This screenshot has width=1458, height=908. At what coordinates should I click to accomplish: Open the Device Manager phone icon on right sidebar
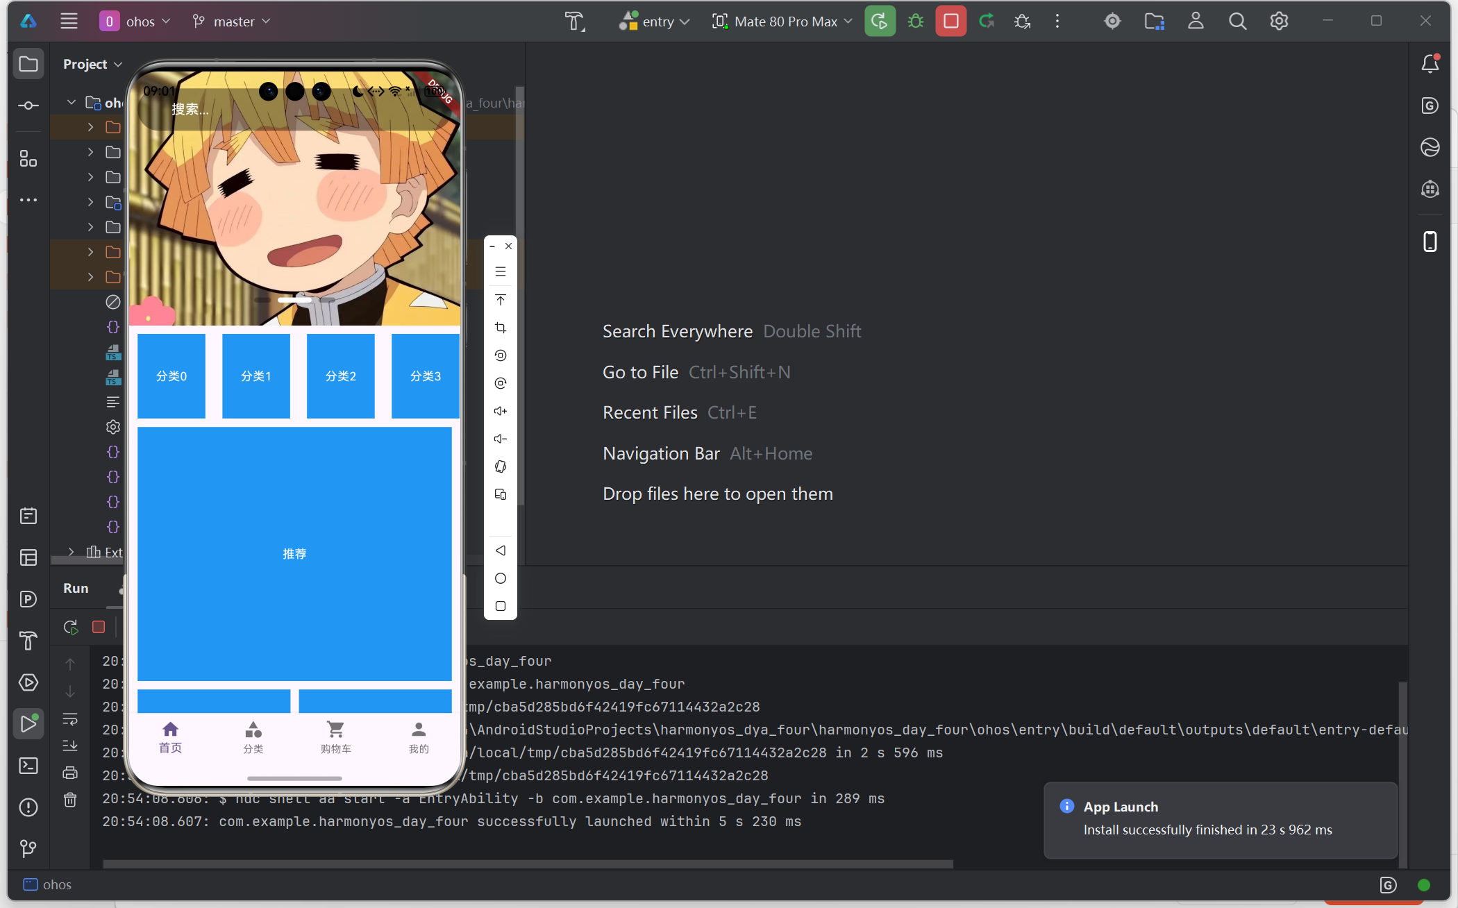point(1430,242)
